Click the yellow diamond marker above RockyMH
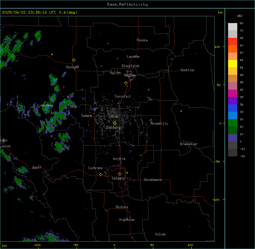Image resolution: width=255 pixels, height=249 pixels. [74, 60]
